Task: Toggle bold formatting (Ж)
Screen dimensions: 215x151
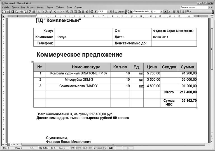Action: (165, 12)
